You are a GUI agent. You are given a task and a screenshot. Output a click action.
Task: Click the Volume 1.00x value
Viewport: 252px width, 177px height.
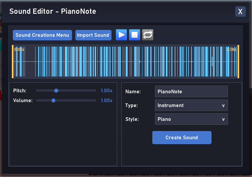tap(107, 100)
